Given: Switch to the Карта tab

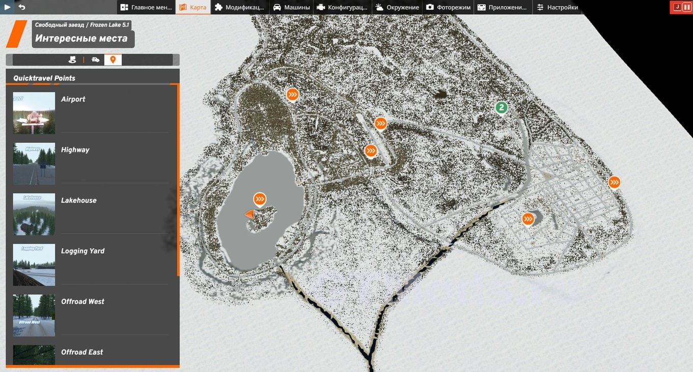Looking at the screenshot, I should click(x=192, y=7).
